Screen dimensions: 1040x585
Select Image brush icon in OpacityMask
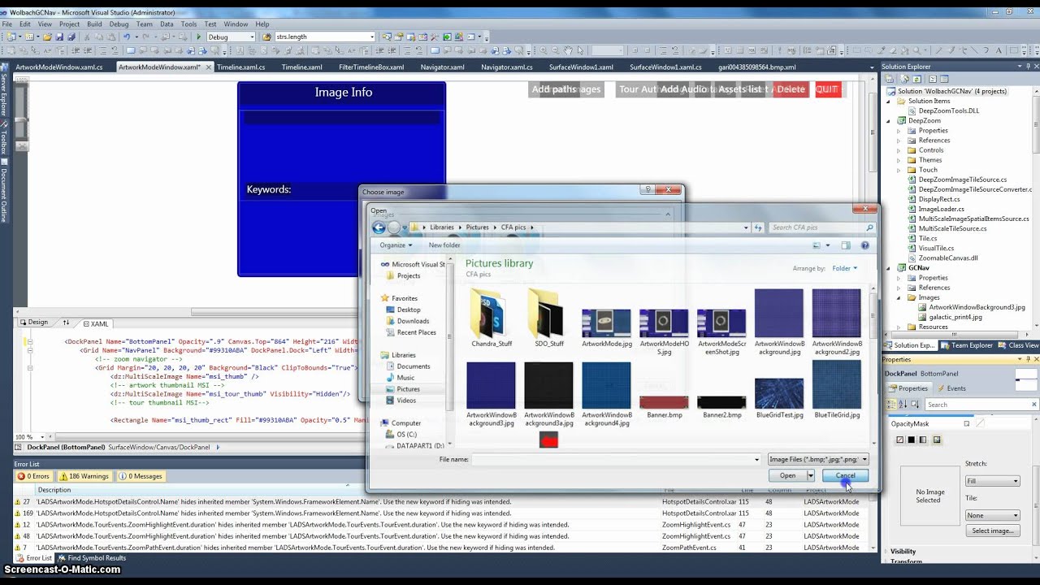click(x=937, y=440)
